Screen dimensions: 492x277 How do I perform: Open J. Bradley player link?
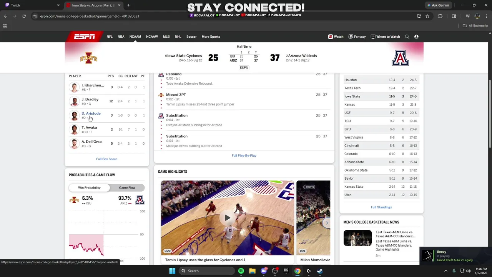90,99
